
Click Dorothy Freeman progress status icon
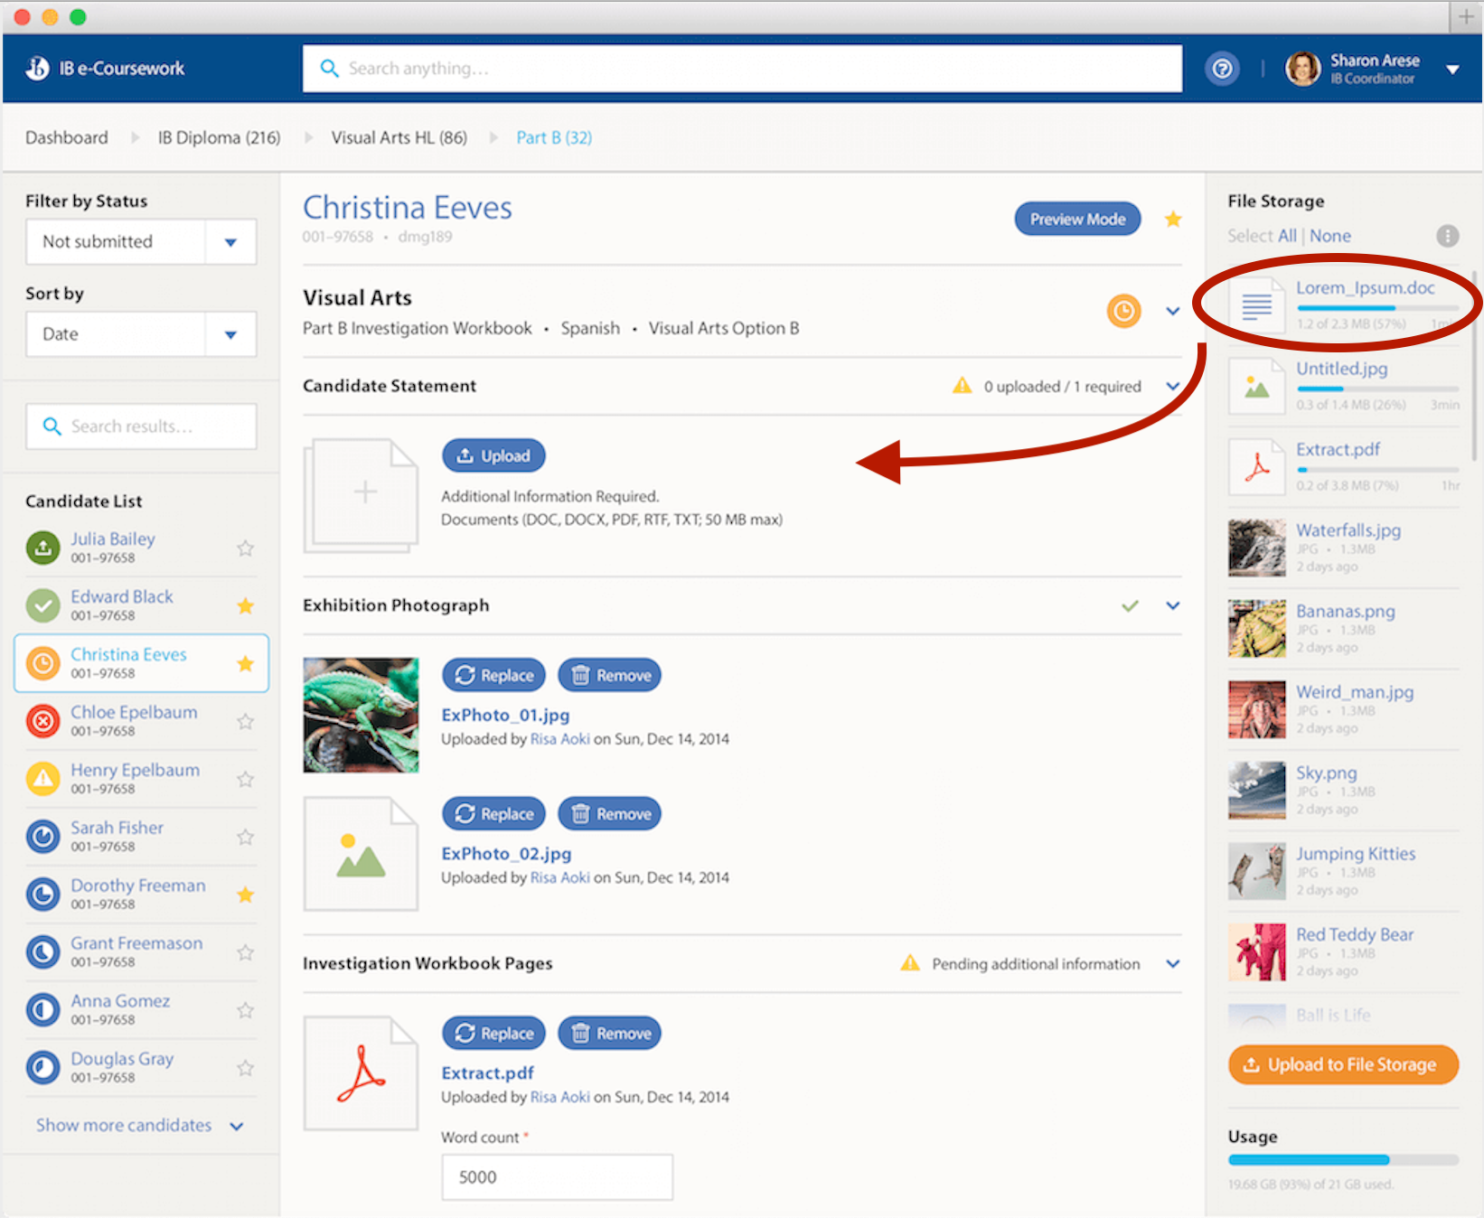(x=42, y=895)
